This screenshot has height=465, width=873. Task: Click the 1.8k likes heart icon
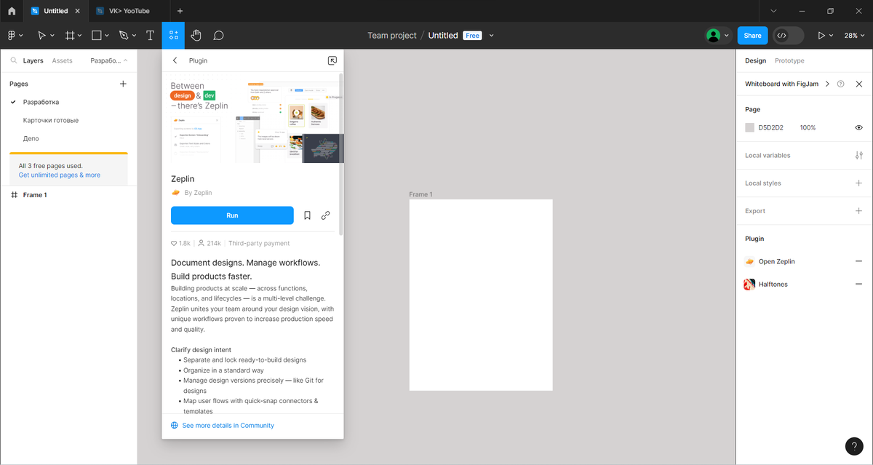[x=174, y=243]
